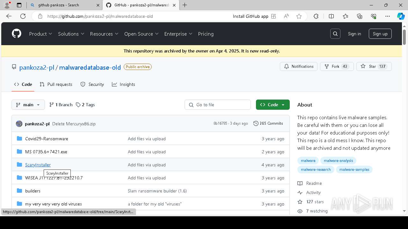The width and height of the screenshot is (408, 229).
Task: Click the Sign up button
Action: (380, 34)
